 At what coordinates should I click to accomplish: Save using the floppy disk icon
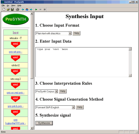click(x=12, y=9)
